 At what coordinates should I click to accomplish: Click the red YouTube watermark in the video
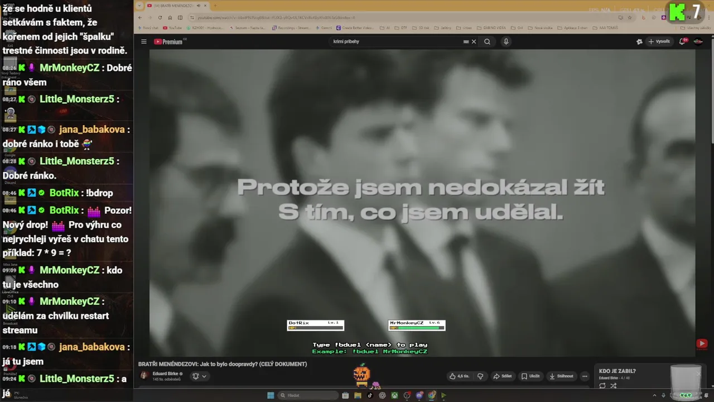pyautogui.click(x=702, y=344)
